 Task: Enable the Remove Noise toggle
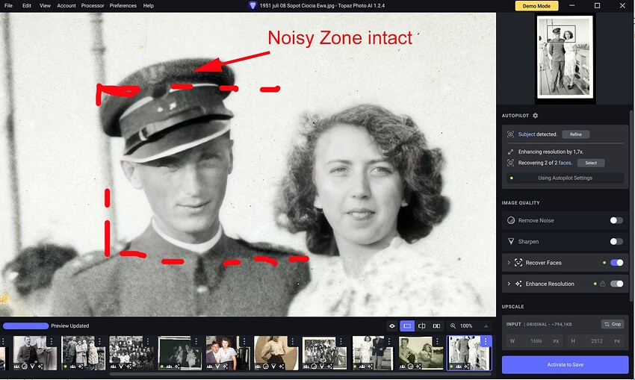tap(616, 221)
